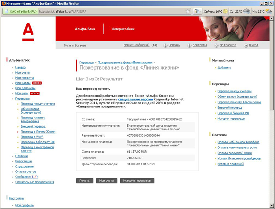Image resolution: width=275 pixels, height=209 pixels.
Task: Click Wednesday 22°C forecast cloud icon
Action: point(247,11)
